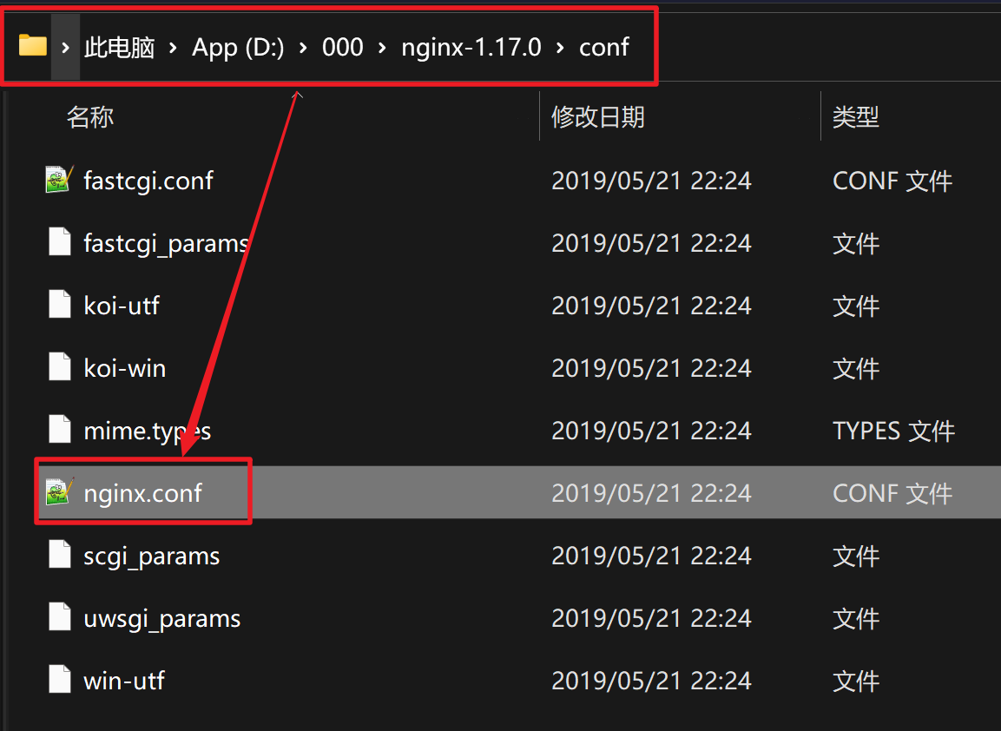Click the uwsgi_params file icon

59,617
